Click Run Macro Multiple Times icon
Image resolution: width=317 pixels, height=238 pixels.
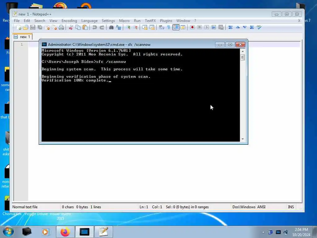pos(214,27)
